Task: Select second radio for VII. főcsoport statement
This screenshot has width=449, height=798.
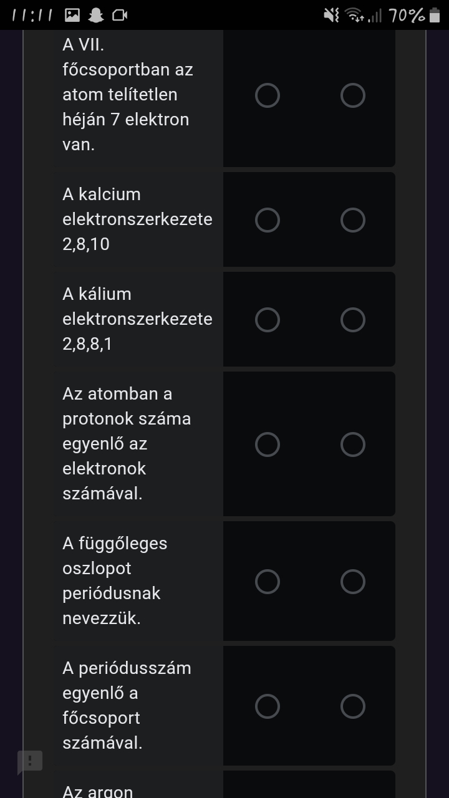Action: (x=353, y=95)
